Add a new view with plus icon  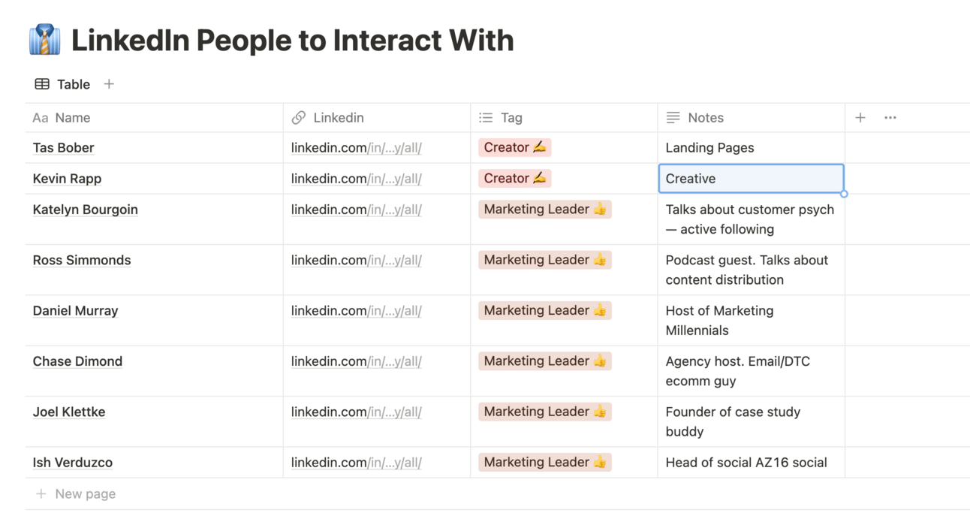pos(109,84)
